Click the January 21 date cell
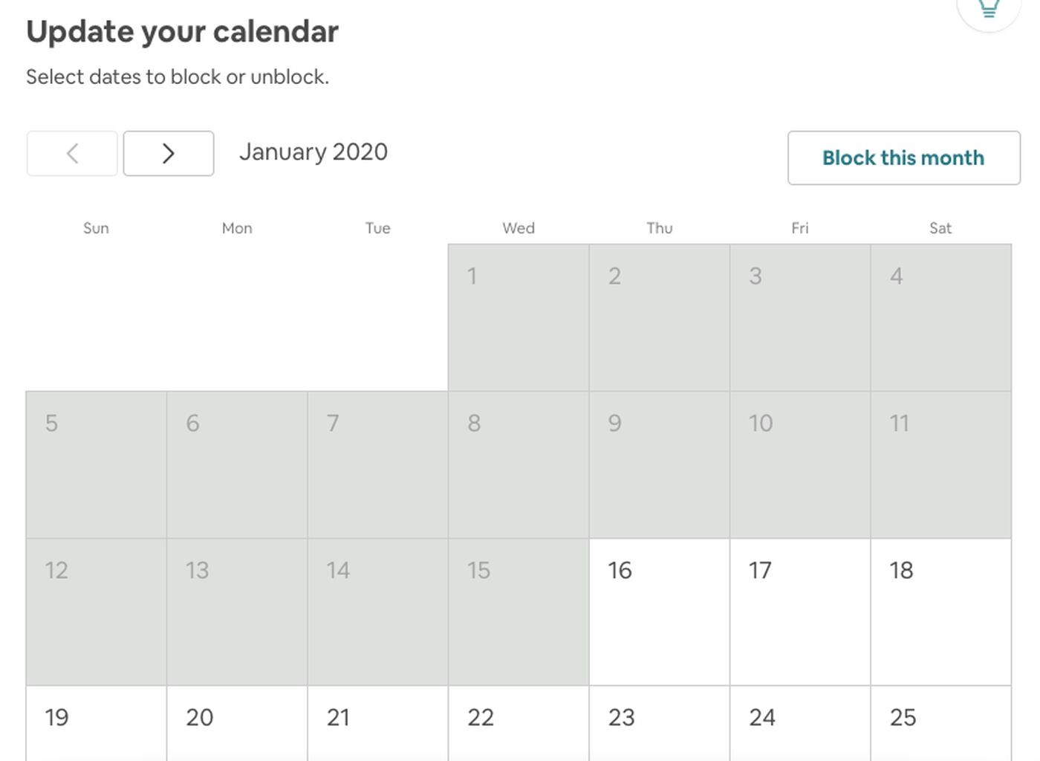This screenshot has height=761, width=1040. point(377,723)
